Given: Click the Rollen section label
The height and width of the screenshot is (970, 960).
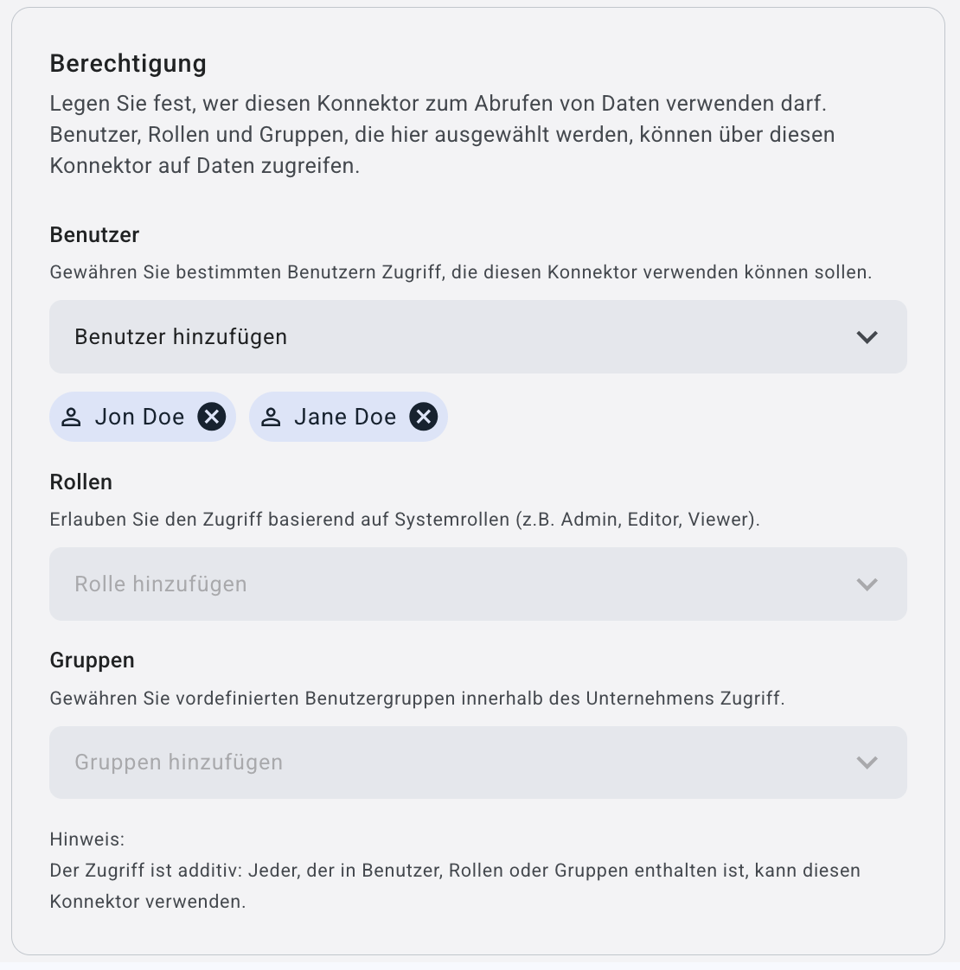Looking at the screenshot, I should click(81, 482).
